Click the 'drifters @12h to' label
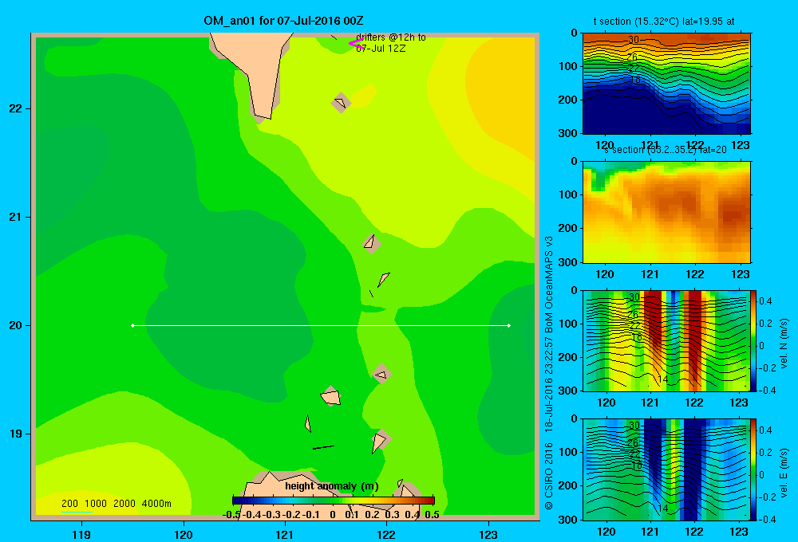 coord(391,37)
